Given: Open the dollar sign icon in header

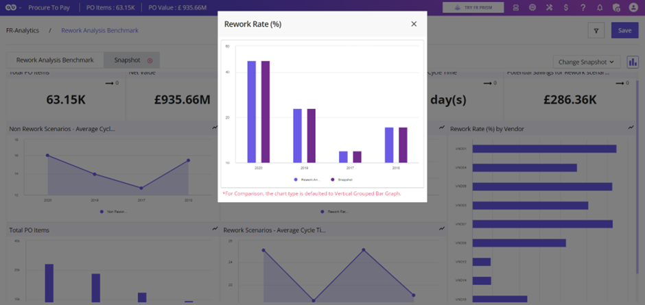Looking at the screenshot, I should click(x=566, y=8).
